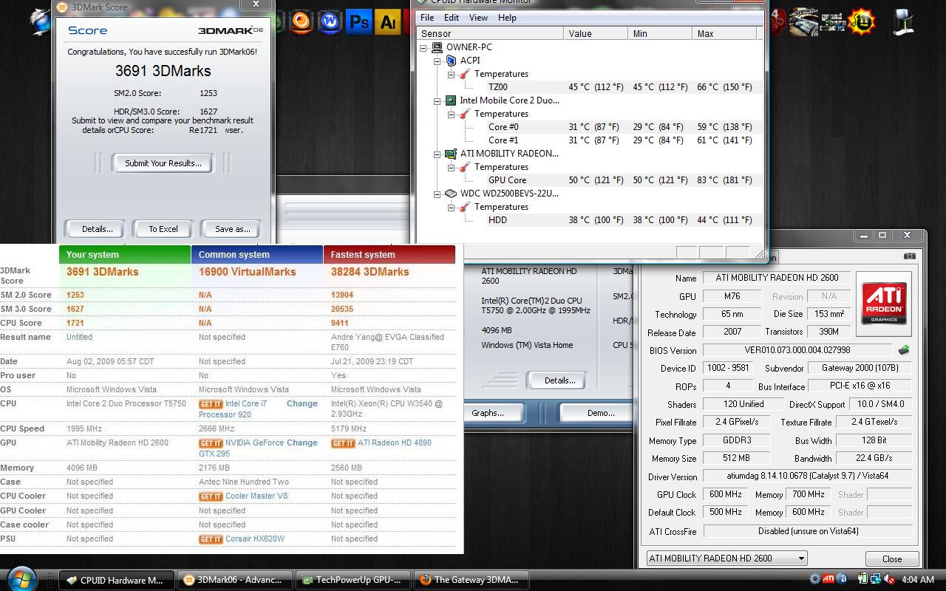Collapse the Intel Mobile Core 2 Duo node
946x591 pixels.
click(438, 100)
